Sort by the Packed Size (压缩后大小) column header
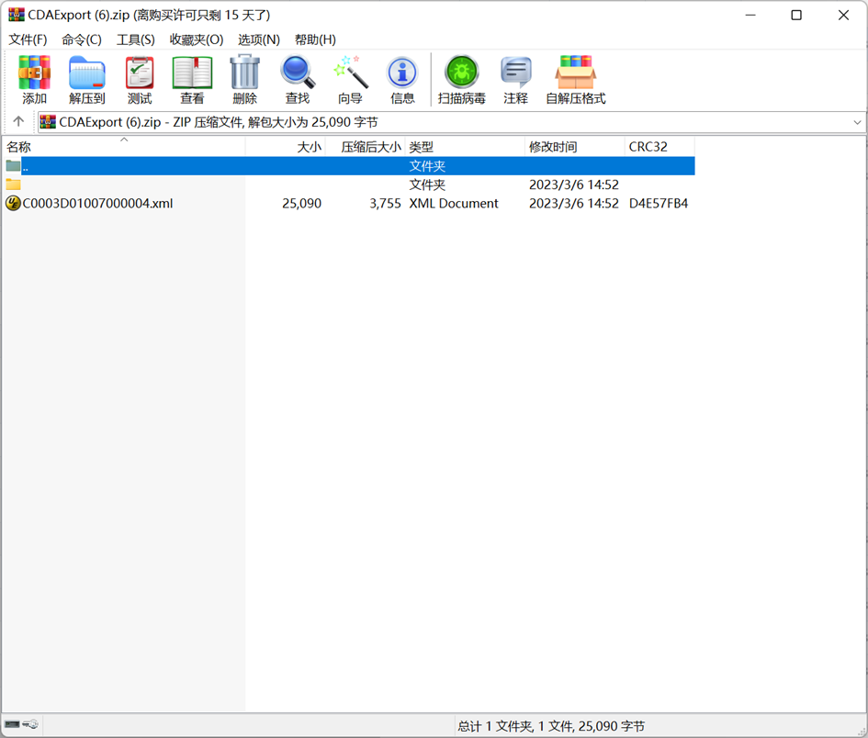The image size is (868, 738). click(366, 147)
